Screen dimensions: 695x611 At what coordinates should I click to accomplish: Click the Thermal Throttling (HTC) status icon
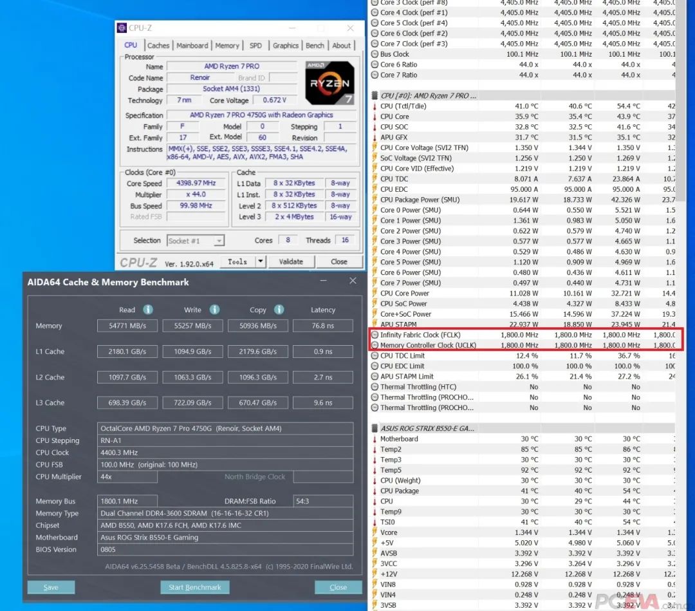(375, 387)
